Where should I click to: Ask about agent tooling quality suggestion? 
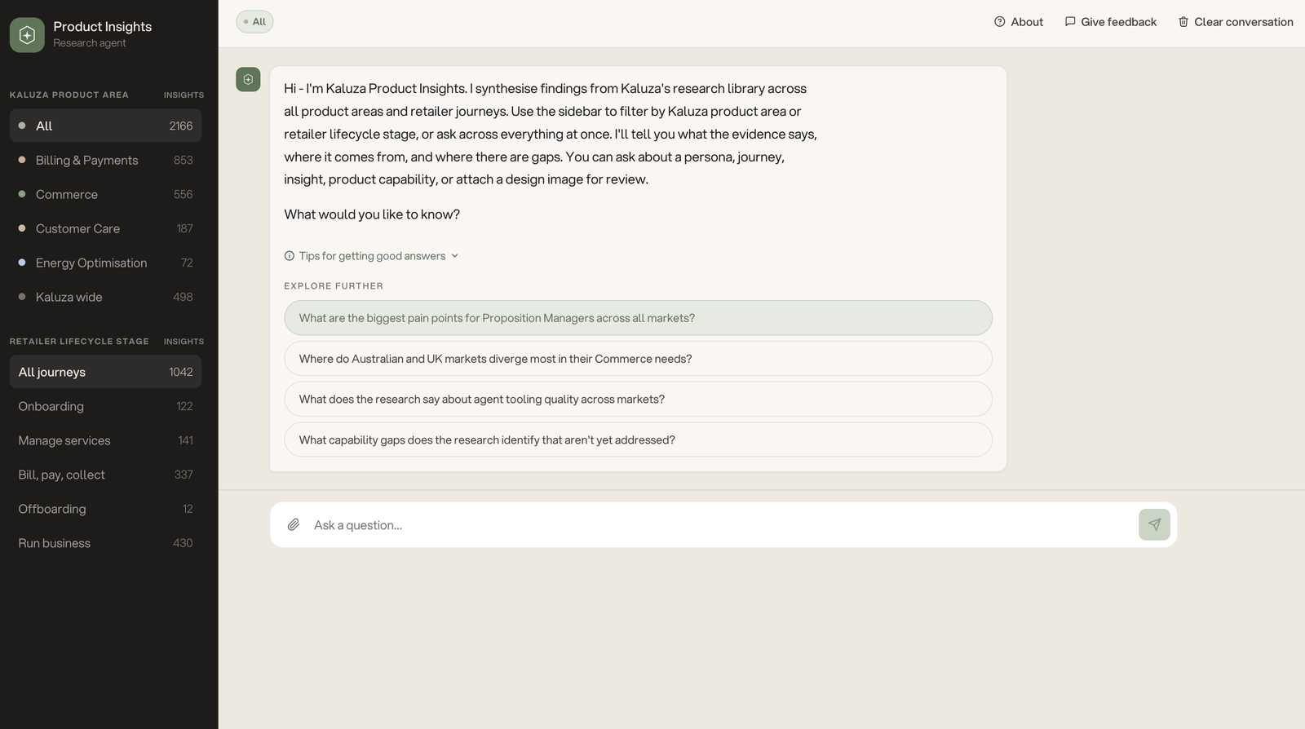click(x=638, y=399)
